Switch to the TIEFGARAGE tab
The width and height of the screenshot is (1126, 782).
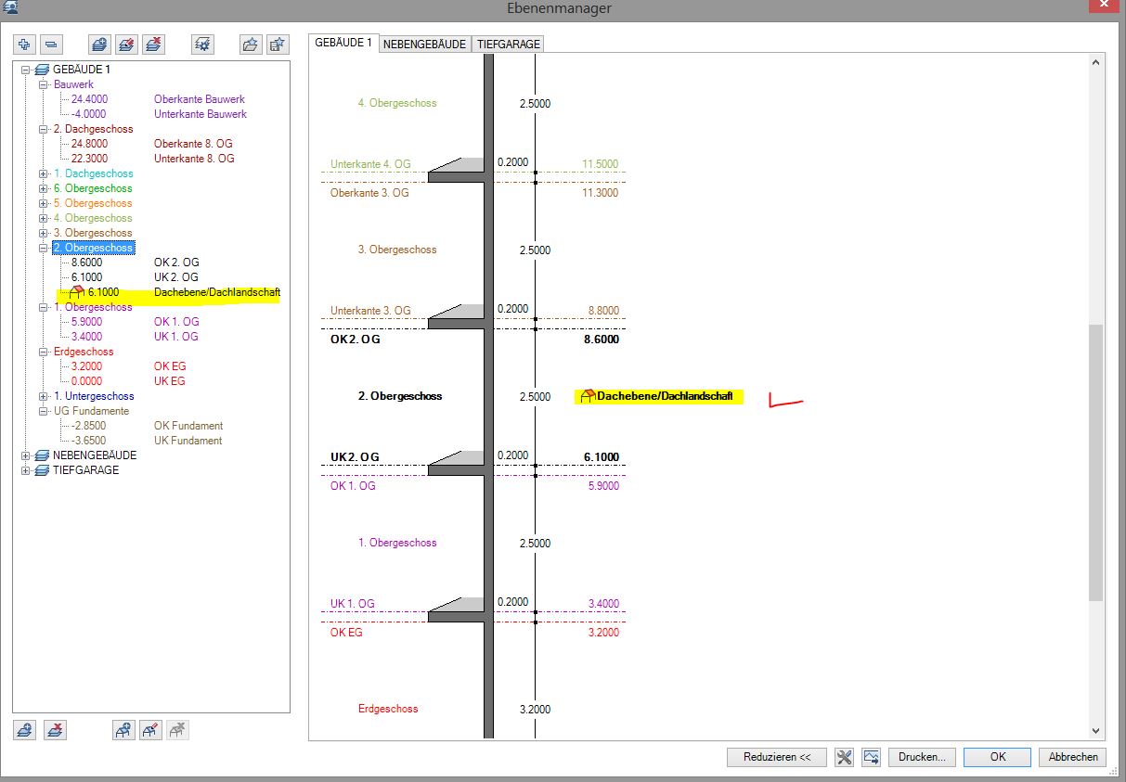507,44
